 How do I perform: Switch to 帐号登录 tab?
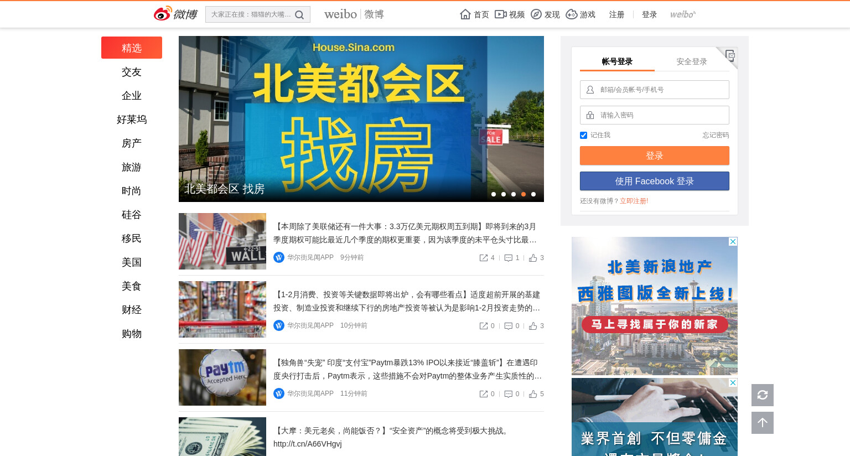point(617,61)
